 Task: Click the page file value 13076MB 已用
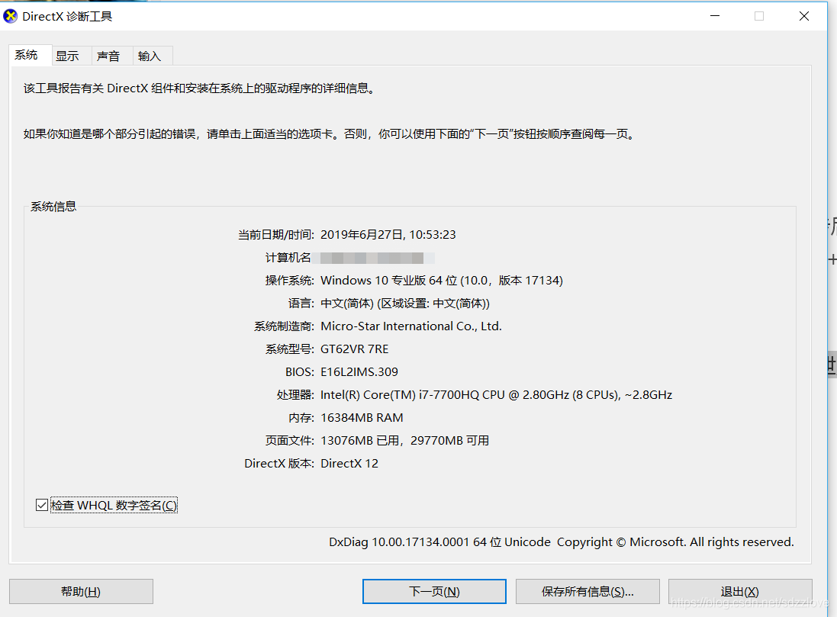click(x=404, y=441)
